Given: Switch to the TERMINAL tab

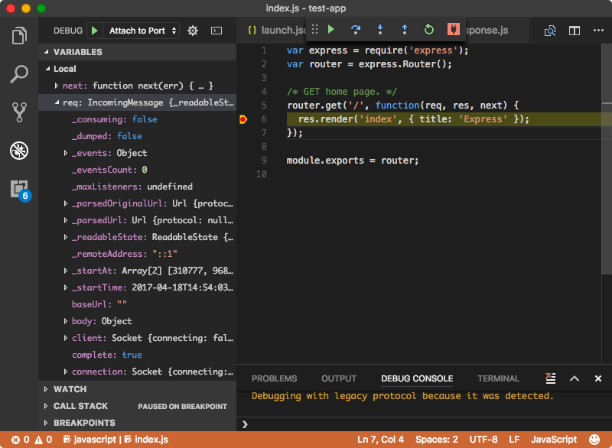Looking at the screenshot, I should 498,378.
